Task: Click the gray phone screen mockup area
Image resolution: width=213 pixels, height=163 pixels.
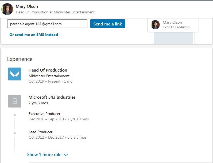Action: (173, 38)
